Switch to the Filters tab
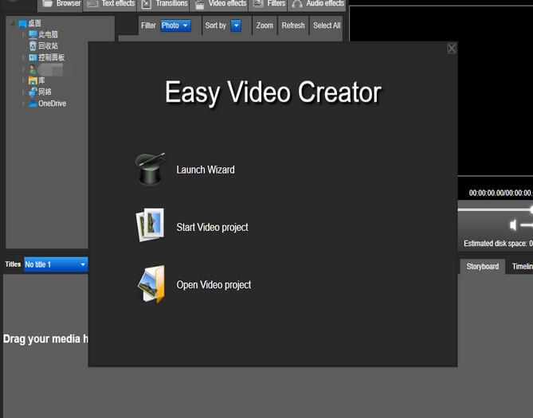The height and width of the screenshot is (418, 533). (x=268, y=5)
